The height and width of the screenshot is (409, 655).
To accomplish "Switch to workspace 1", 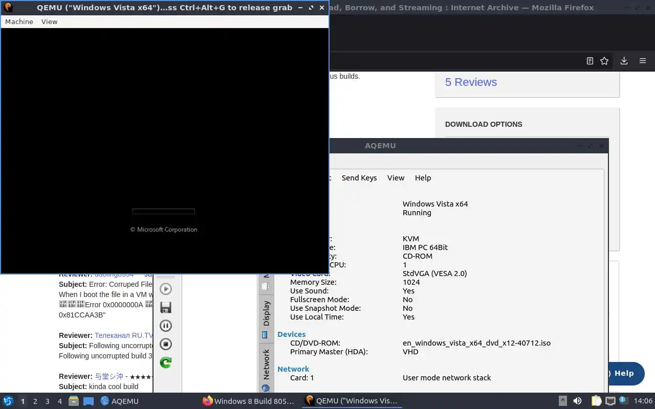I will [23, 401].
